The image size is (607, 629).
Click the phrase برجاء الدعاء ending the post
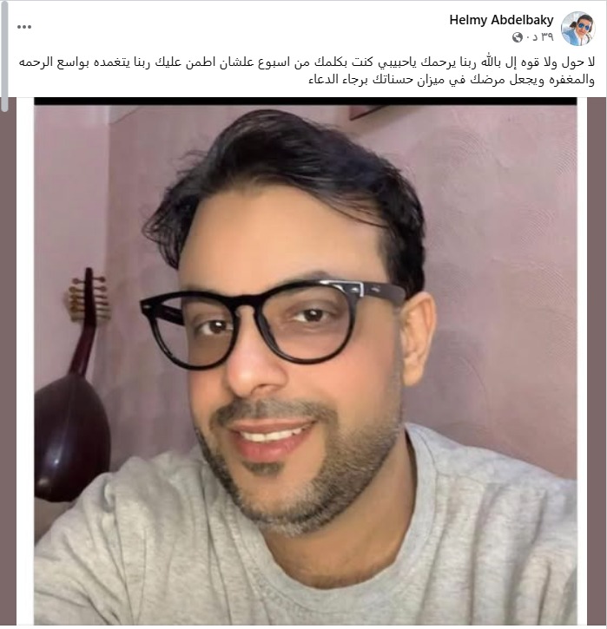(337, 80)
